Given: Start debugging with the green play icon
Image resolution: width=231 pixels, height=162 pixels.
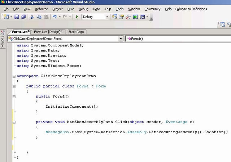Looking at the screenshot, I should pos(77,17).
